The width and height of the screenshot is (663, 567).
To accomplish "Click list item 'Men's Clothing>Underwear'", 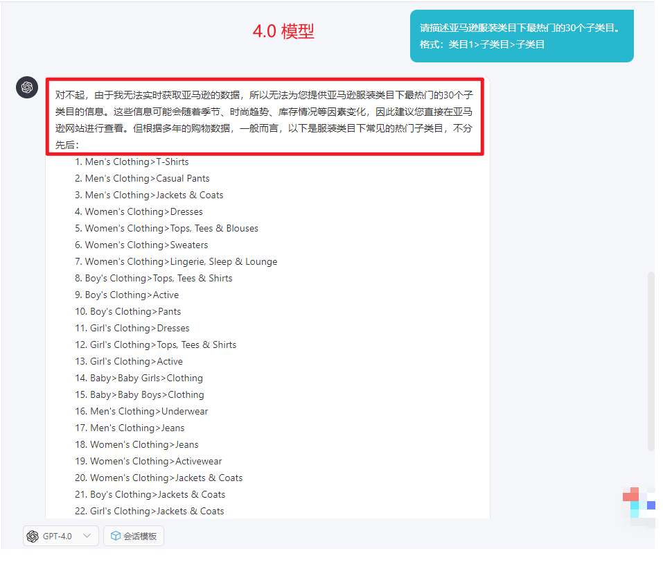I will tap(141, 411).
